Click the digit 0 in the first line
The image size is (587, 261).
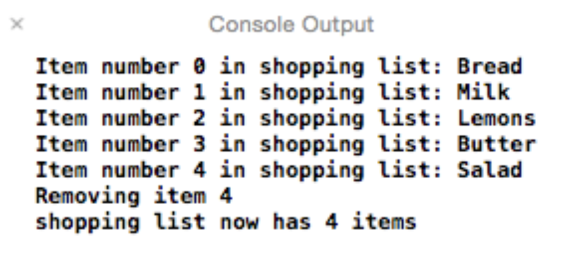coord(199,67)
